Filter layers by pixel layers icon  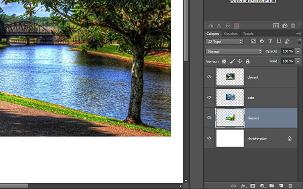254,41
